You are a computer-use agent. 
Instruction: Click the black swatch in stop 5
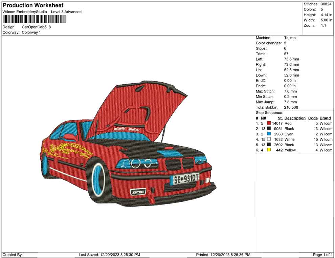click(x=269, y=145)
